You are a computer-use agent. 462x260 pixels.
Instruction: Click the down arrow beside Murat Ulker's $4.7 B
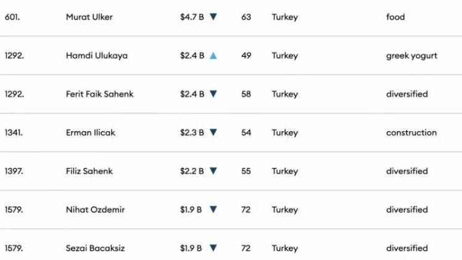[x=213, y=17]
